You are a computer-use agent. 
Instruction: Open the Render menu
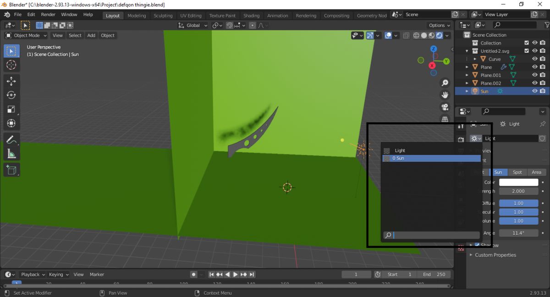[x=48, y=15]
